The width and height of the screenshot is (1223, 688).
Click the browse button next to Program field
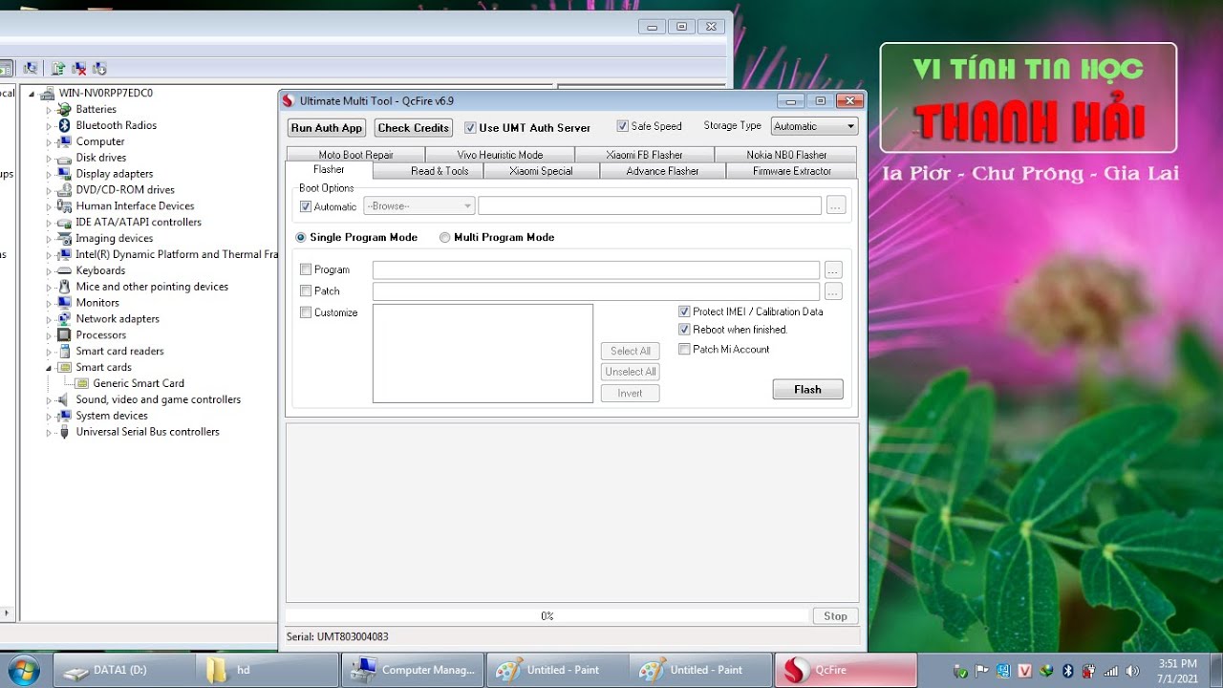833,269
